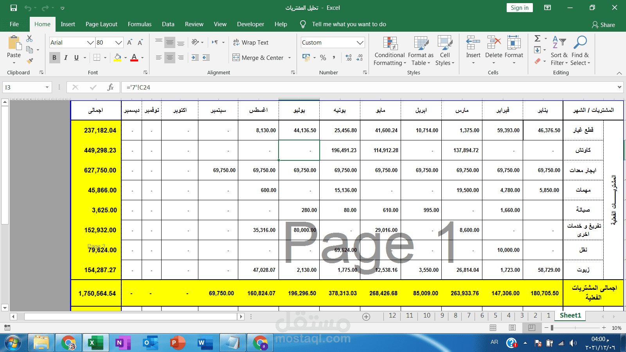626x352 pixels.
Task: Click the Insert cells button
Action: (473, 51)
